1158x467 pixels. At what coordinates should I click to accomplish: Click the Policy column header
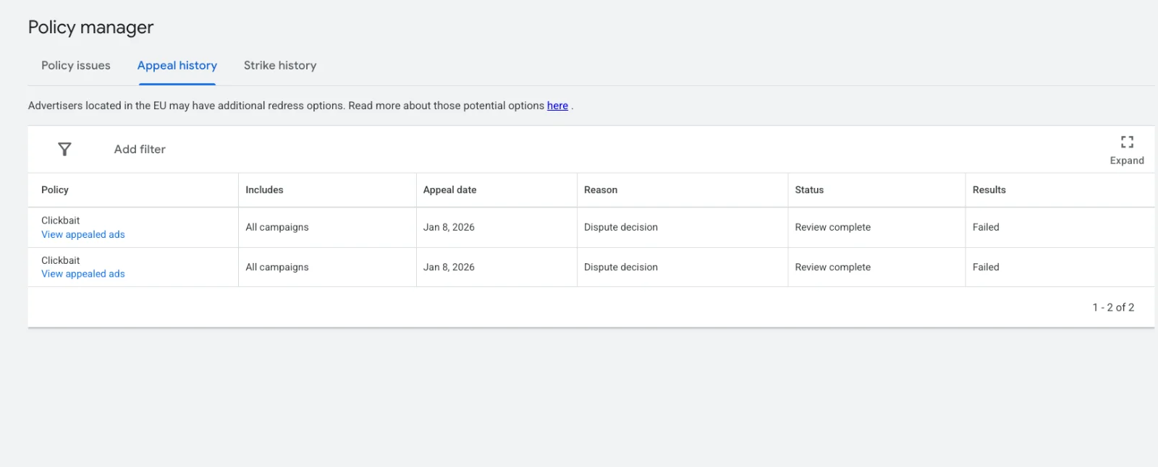[55, 189]
